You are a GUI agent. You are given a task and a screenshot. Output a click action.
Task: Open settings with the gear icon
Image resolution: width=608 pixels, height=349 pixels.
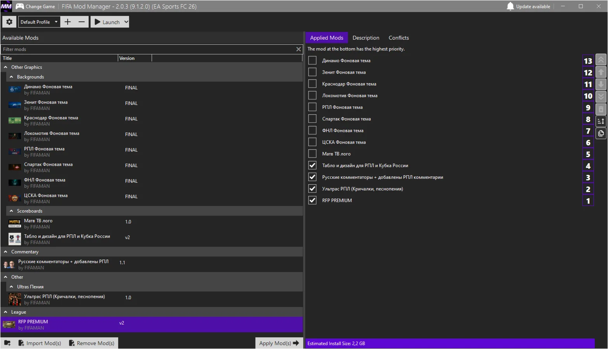click(9, 22)
